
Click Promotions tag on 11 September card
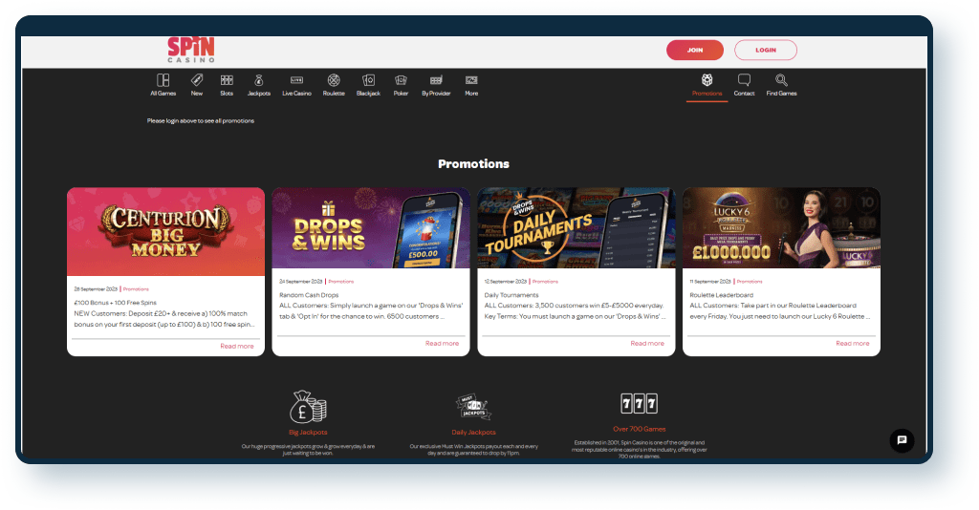[x=750, y=282]
